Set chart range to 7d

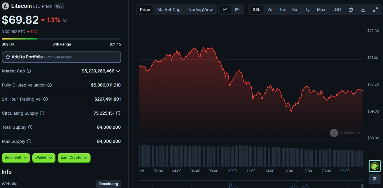click(x=270, y=10)
